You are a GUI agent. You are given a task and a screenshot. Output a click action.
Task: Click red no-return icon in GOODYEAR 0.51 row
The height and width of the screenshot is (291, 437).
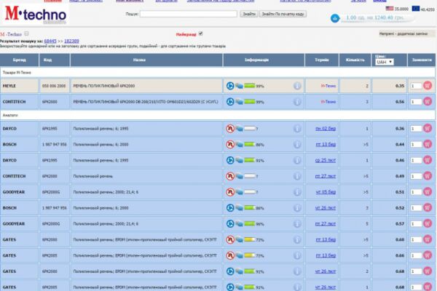230,192
